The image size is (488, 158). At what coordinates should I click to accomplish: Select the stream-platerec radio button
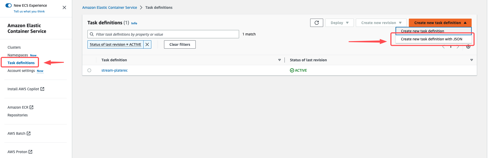click(89, 70)
